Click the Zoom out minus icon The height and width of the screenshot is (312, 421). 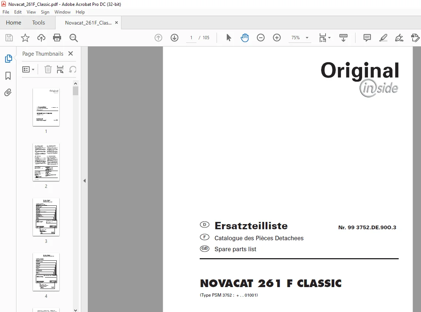click(x=261, y=38)
